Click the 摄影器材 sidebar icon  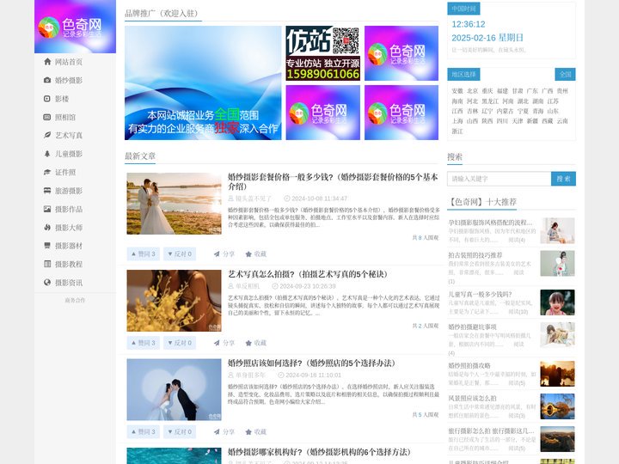coord(47,246)
